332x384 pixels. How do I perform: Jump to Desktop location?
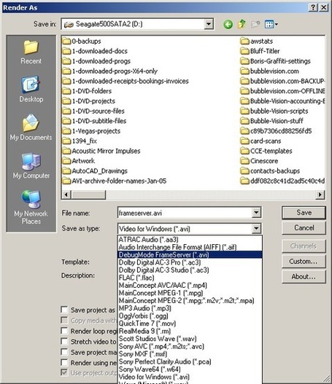[31, 90]
